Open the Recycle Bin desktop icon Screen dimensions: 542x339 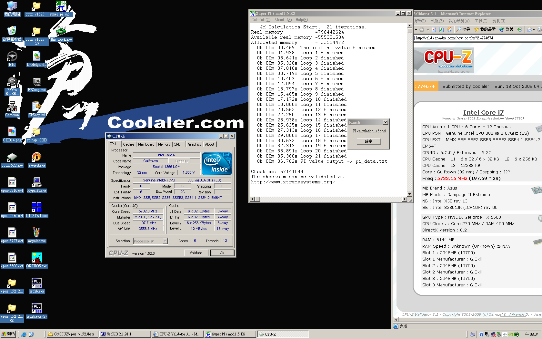coord(12,34)
